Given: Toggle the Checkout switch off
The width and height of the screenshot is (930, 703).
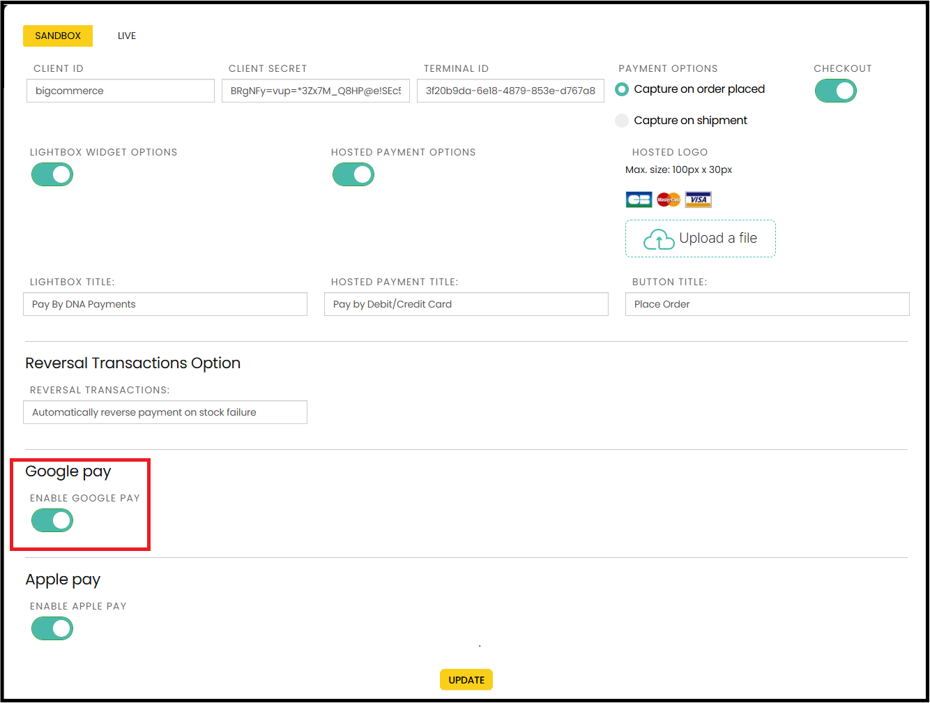Looking at the screenshot, I should [836, 91].
